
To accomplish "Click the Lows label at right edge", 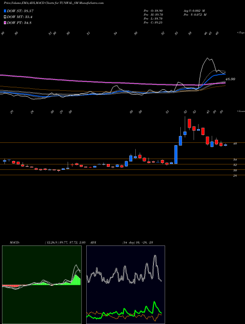I will 241,111.
